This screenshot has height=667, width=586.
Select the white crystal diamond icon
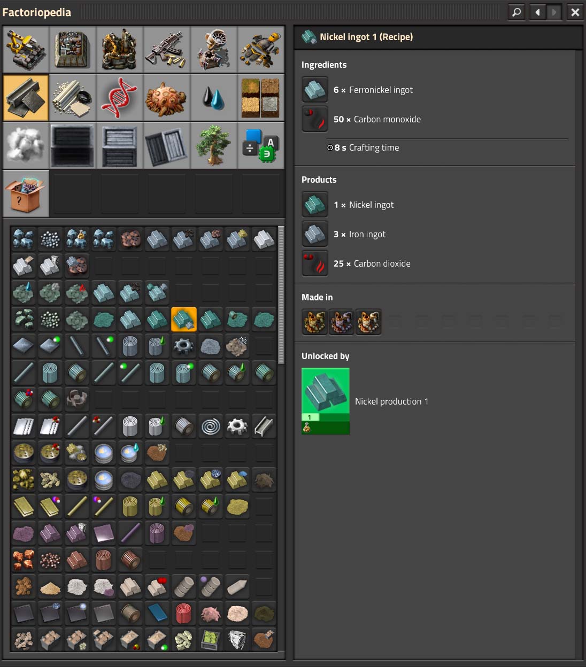pos(237,640)
